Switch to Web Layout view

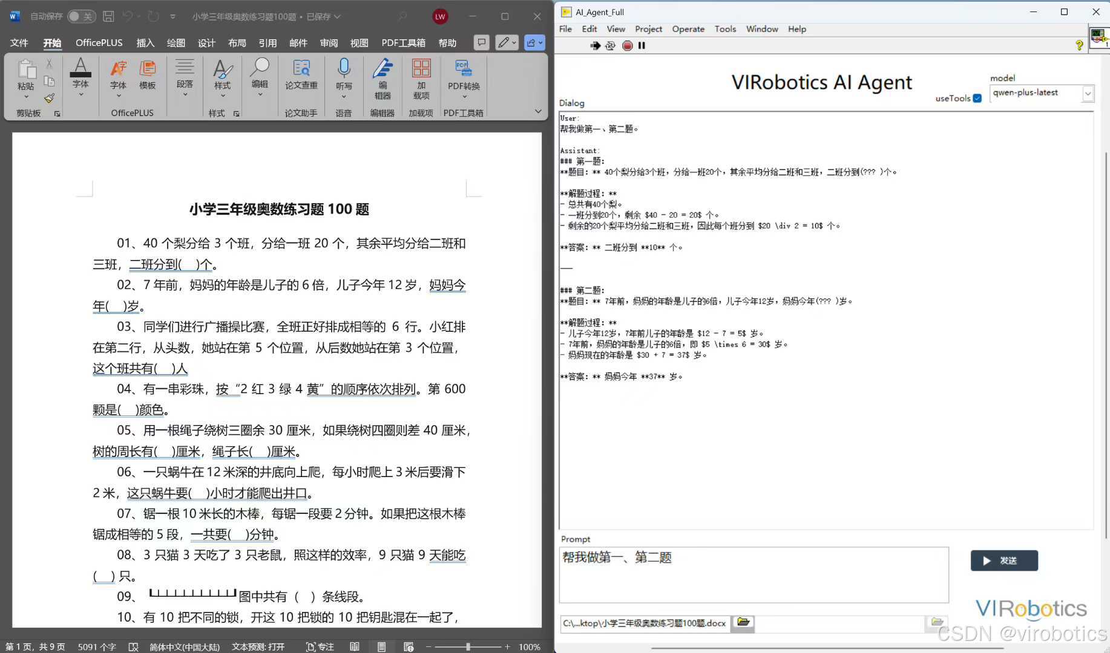point(409,646)
